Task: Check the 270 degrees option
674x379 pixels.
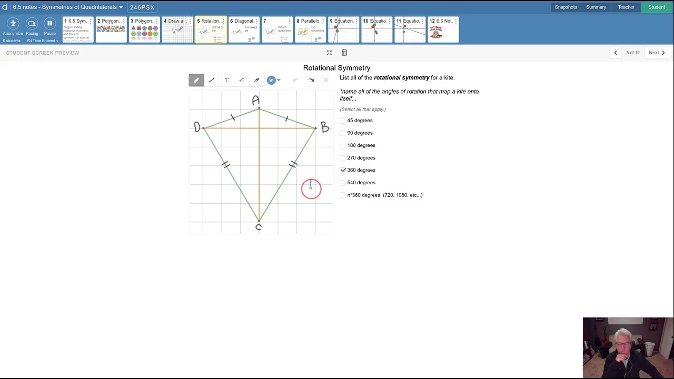Action: click(343, 158)
